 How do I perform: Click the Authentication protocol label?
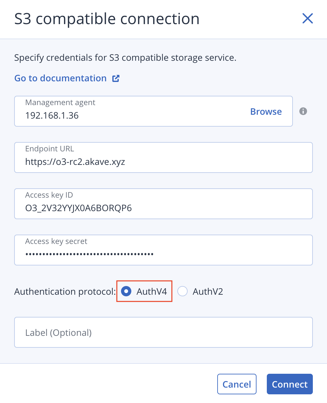coord(64,291)
